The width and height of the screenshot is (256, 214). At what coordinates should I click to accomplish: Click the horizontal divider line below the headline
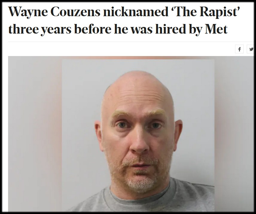coord(131,42)
